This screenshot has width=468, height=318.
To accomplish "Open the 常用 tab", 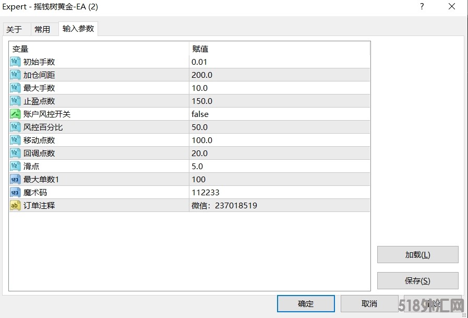I will pos(42,29).
